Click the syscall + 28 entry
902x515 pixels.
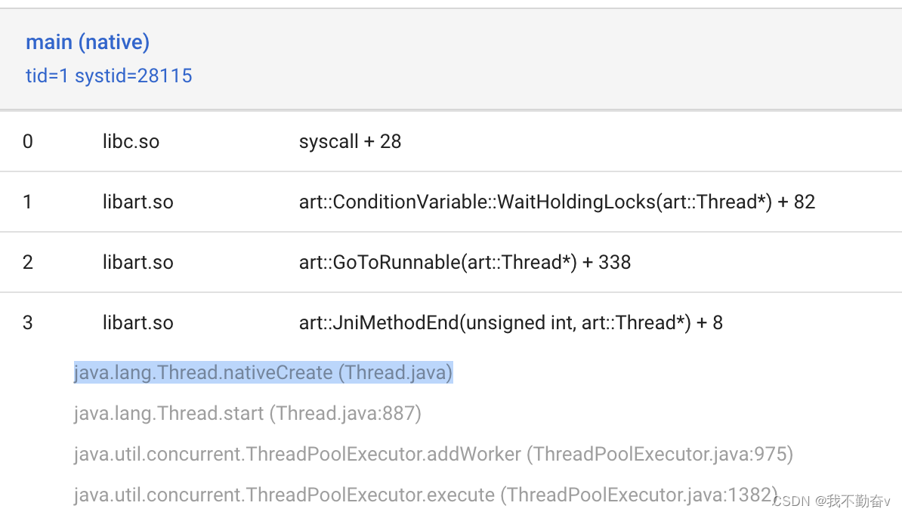350,141
